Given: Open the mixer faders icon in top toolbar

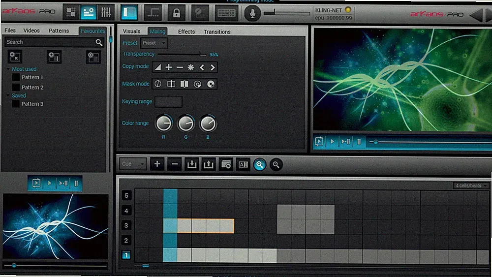Looking at the screenshot, I should (x=105, y=13).
